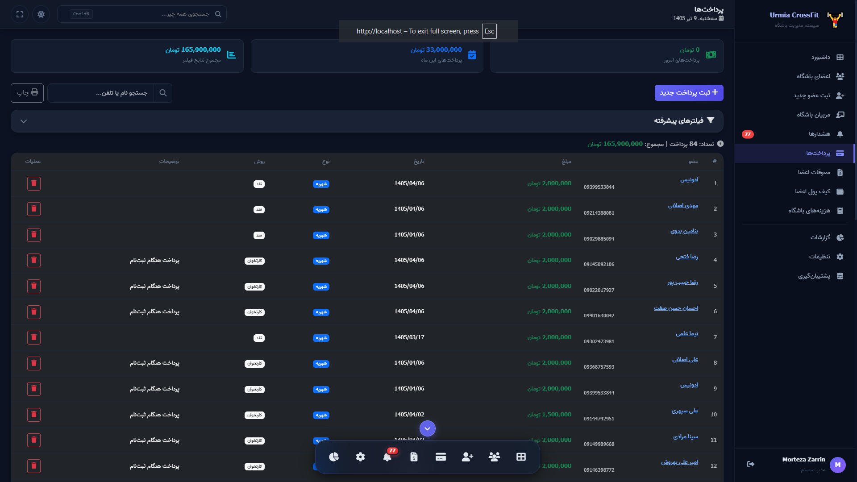857x482 pixels.
Task: Delete payment row 2 for مهدی اصلانی
Action: click(x=34, y=209)
